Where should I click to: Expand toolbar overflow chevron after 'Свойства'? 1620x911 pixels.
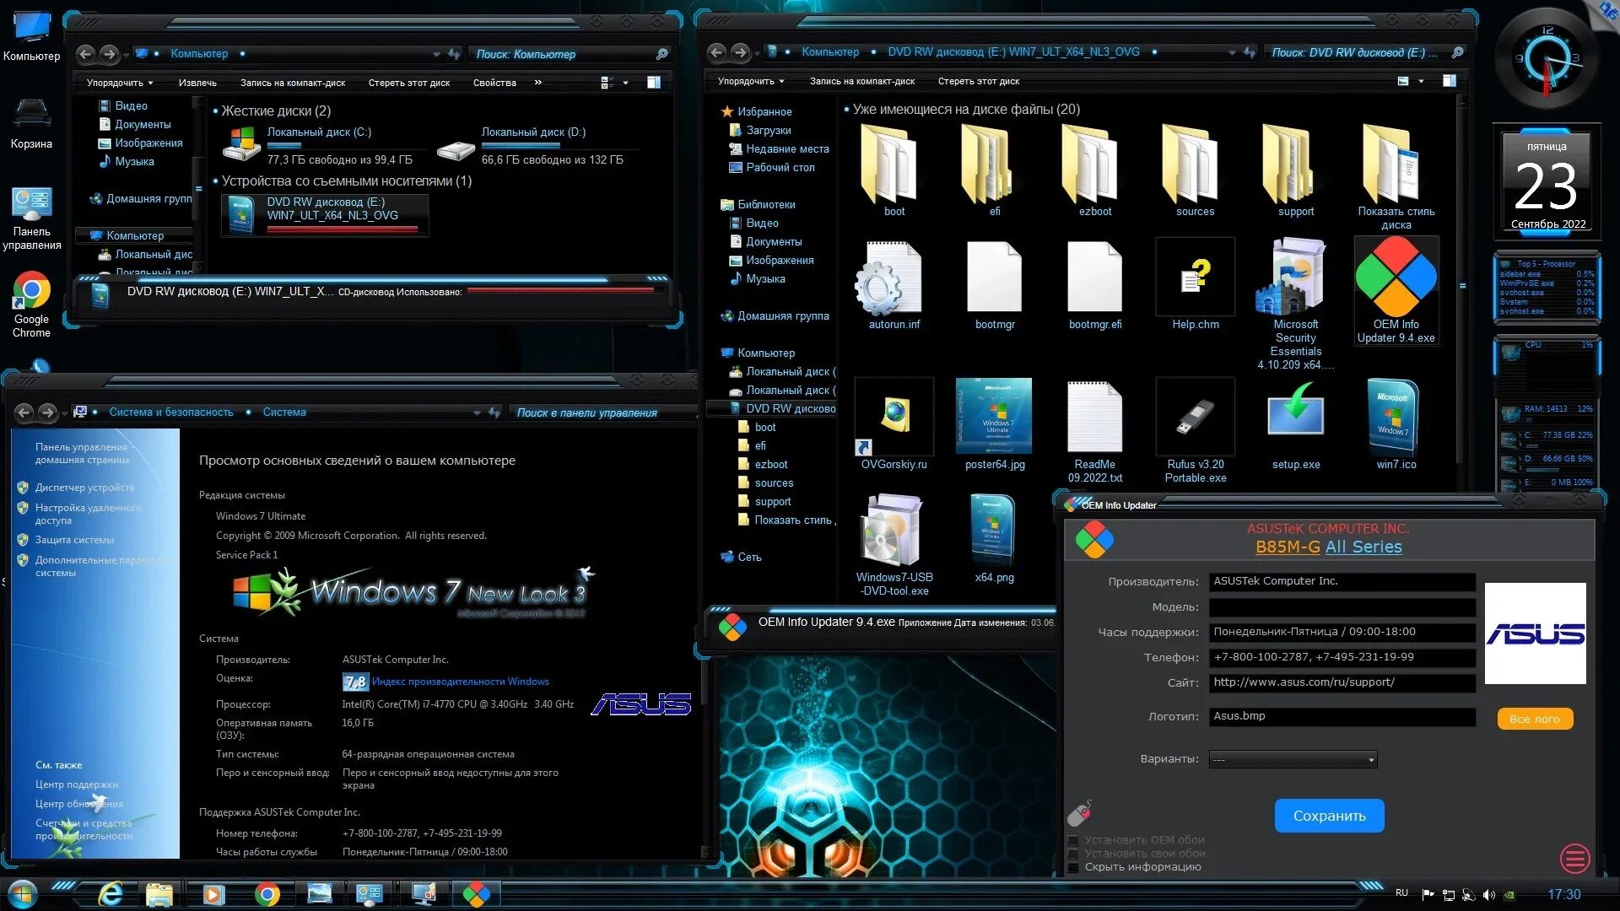coord(537,83)
